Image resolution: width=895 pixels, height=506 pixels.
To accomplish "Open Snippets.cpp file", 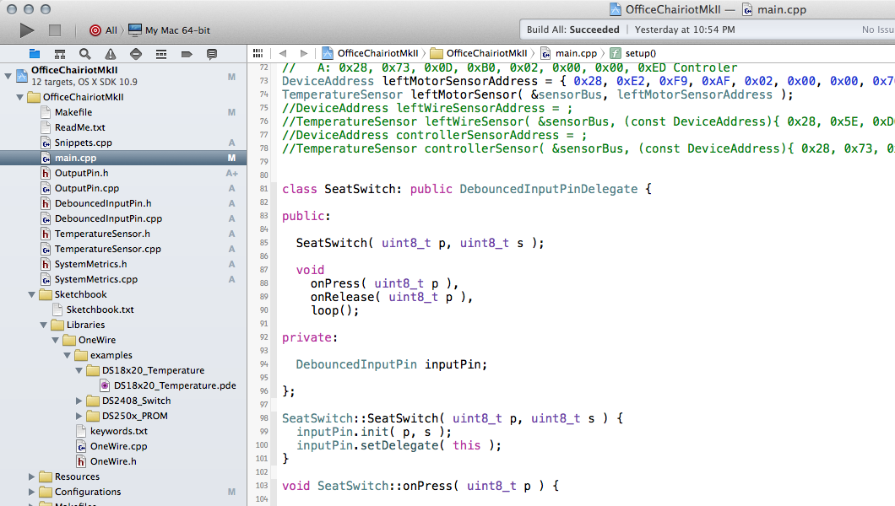I will click(83, 143).
